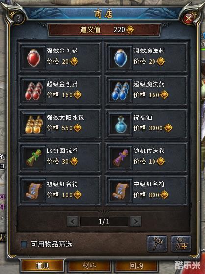Switch to the 材料 tab
The image size is (205, 274).
point(89,266)
